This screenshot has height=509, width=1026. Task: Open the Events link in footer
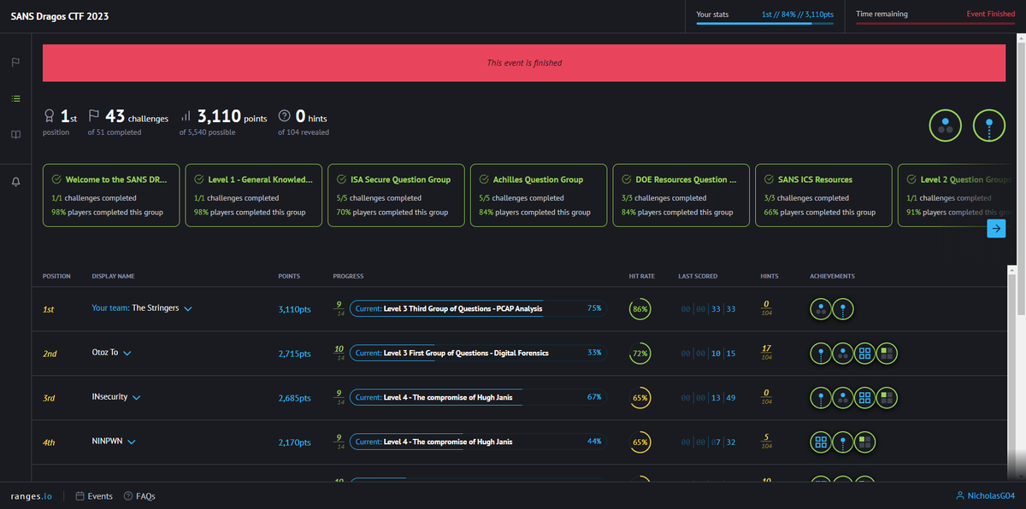pyautogui.click(x=94, y=496)
